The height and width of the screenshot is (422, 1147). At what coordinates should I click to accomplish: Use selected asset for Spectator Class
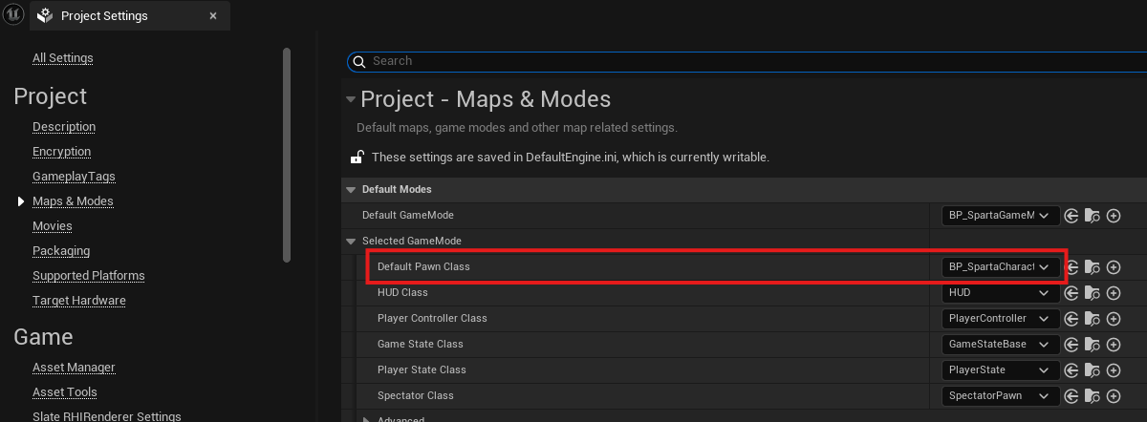click(1071, 396)
